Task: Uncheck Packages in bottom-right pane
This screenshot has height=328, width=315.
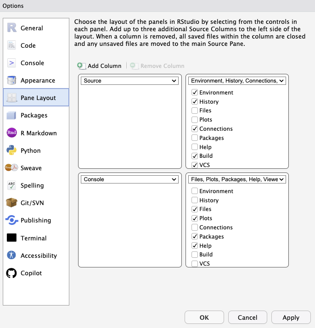Action: pos(195,236)
